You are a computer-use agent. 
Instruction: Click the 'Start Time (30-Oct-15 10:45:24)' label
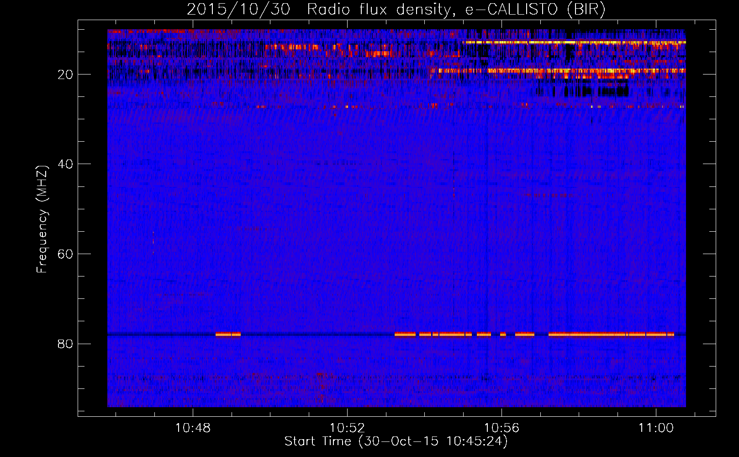[396, 441]
